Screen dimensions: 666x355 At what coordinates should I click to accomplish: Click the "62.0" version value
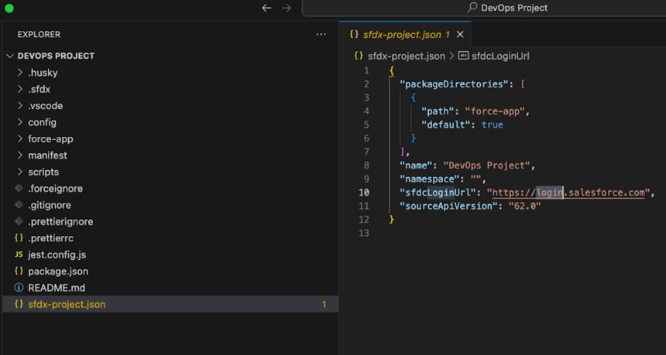click(x=524, y=207)
